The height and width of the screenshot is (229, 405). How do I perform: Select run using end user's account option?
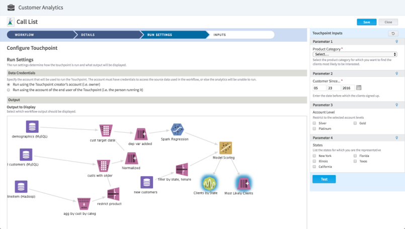(9, 90)
